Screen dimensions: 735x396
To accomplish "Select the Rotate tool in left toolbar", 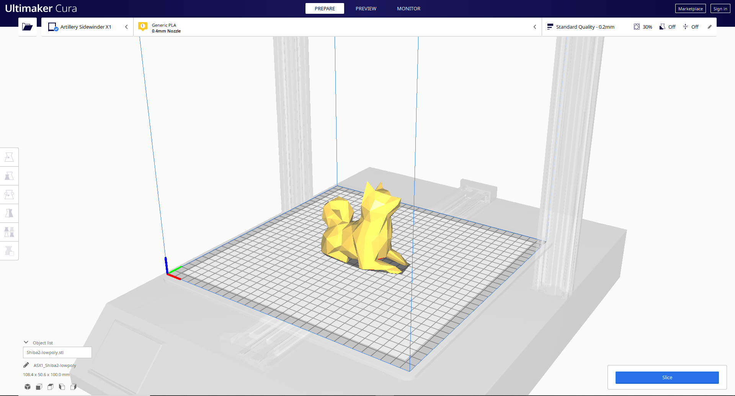I will tap(9, 195).
